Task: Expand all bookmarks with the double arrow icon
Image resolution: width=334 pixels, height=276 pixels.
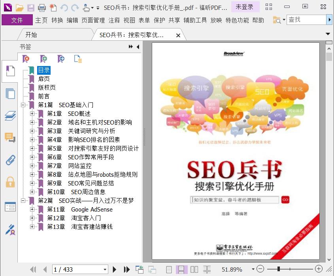Action: 131,47
